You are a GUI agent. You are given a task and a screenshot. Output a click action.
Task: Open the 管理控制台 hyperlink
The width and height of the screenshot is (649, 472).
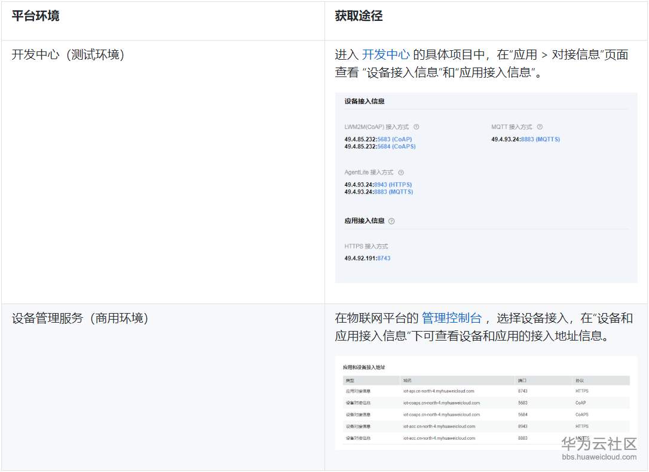[x=452, y=318]
